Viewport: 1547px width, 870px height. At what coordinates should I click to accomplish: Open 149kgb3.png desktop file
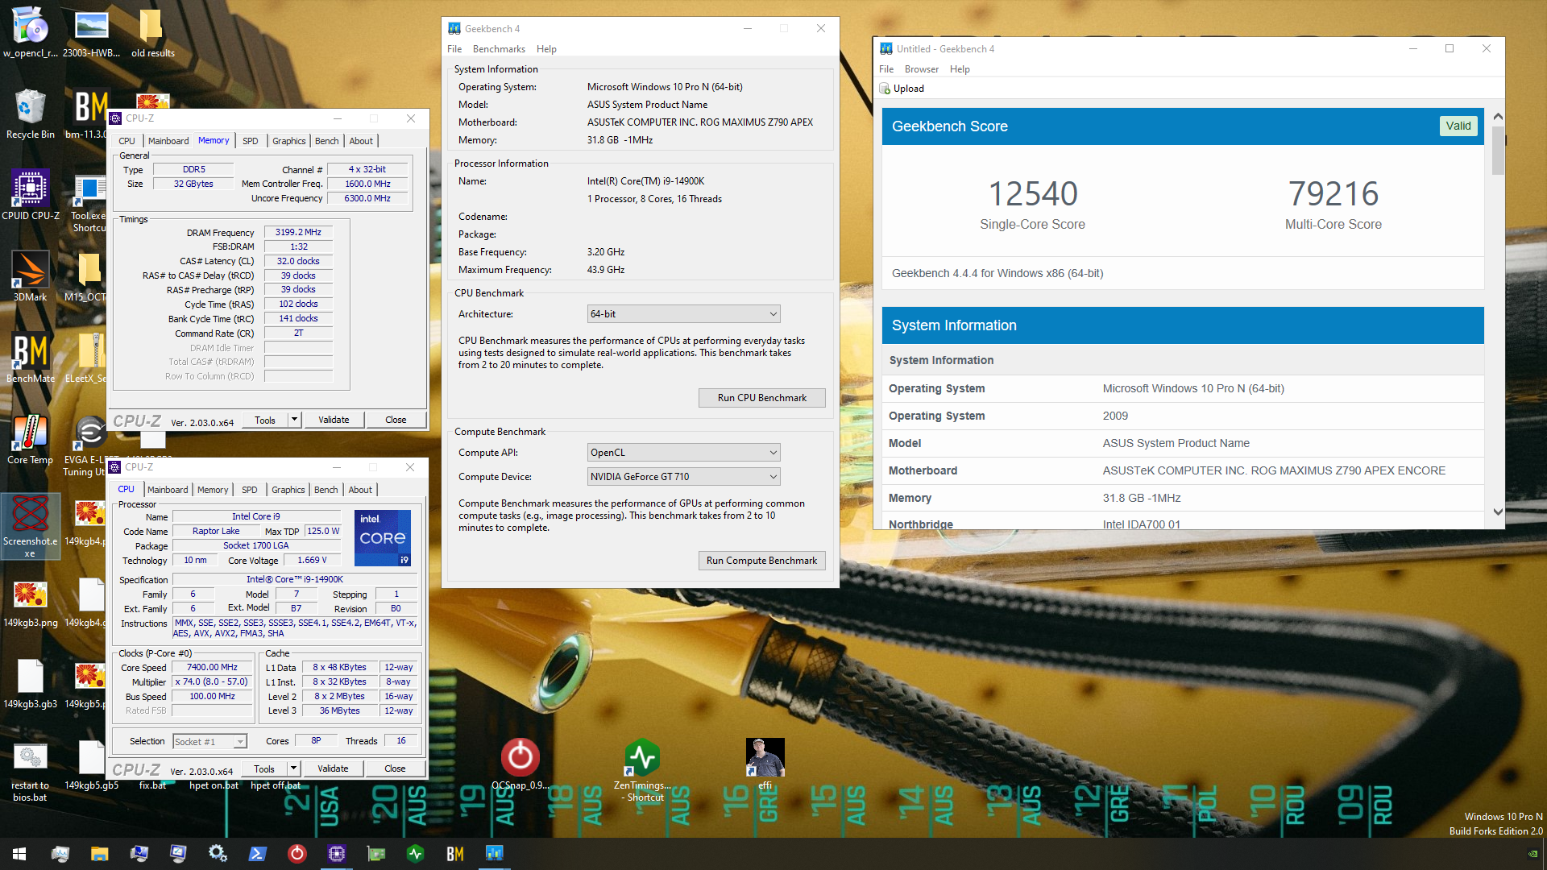(x=31, y=603)
